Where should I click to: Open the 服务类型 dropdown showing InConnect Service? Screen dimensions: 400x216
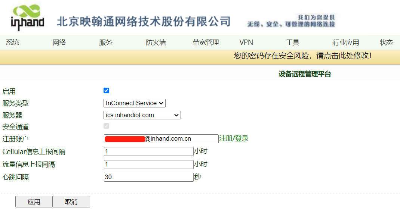coord(134,103)
